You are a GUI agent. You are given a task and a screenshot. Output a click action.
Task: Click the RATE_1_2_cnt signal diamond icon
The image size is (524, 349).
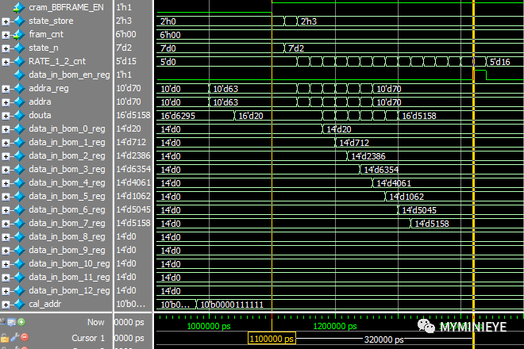coord(19,61)
